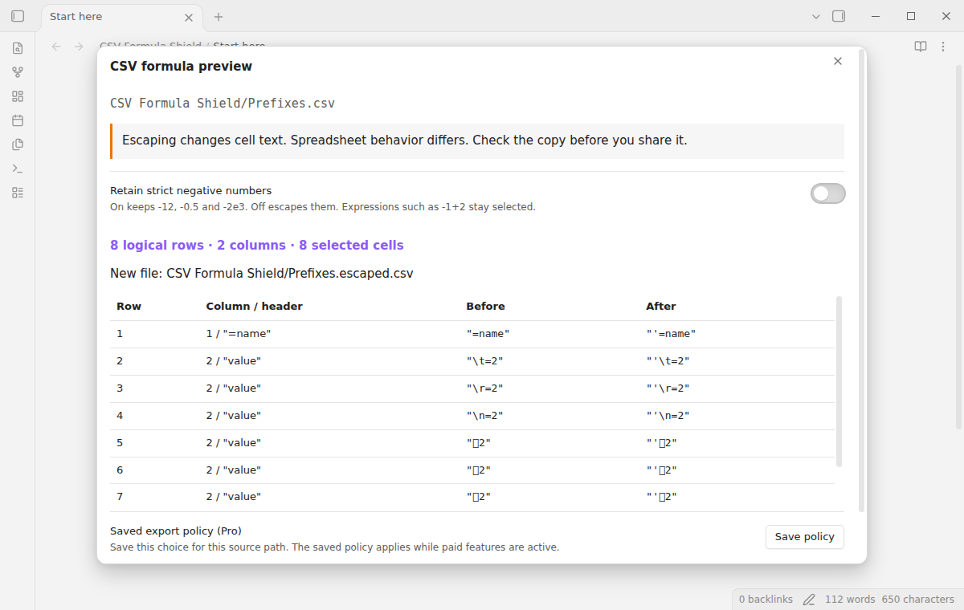Click row number 5 in the table
The width and height of the screenshot is (964, 610).
tap(120, 443)
